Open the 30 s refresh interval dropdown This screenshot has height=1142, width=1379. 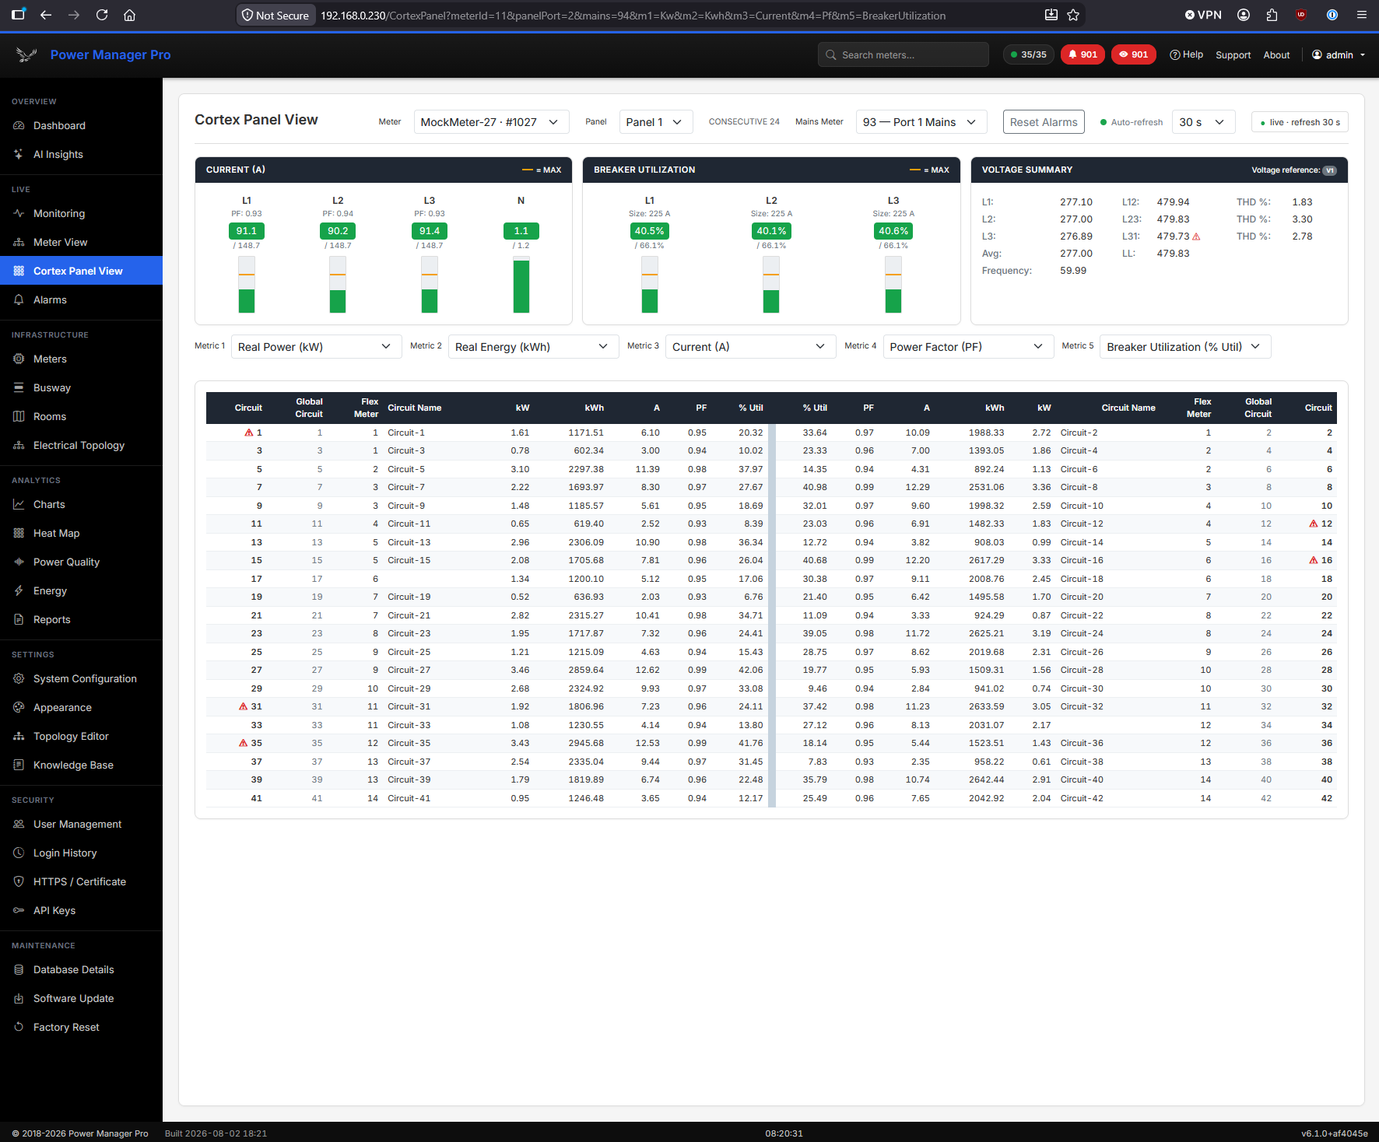[1203, 122]
